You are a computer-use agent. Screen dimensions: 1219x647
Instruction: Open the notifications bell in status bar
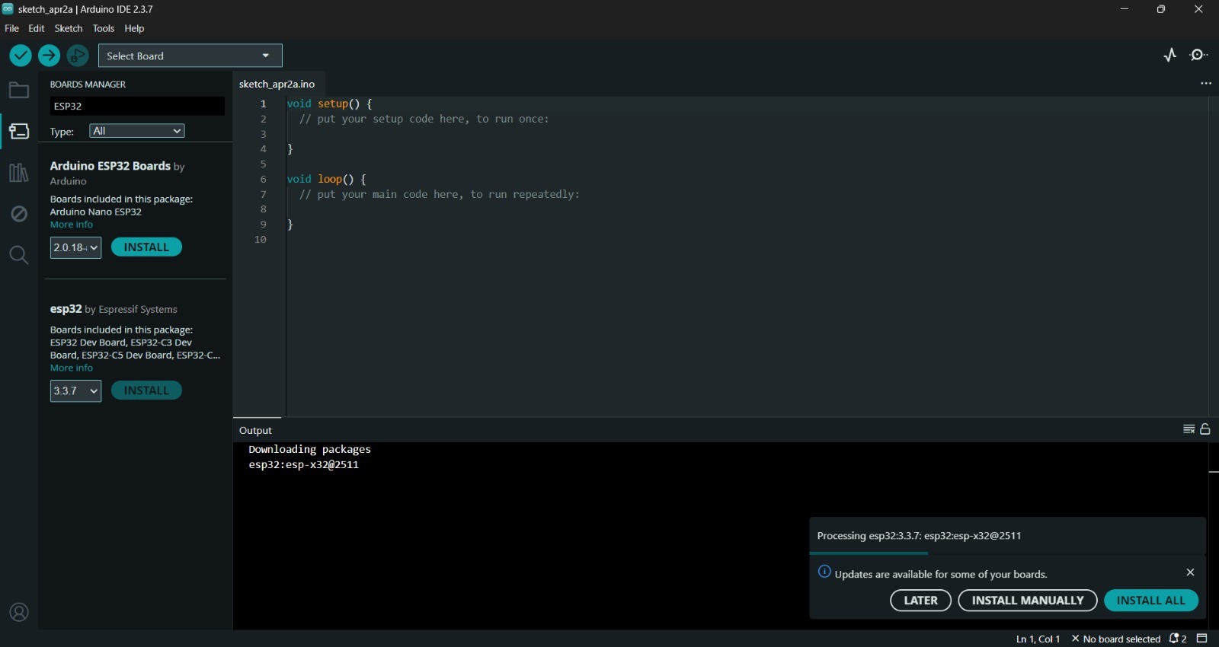pos(1178,639)
